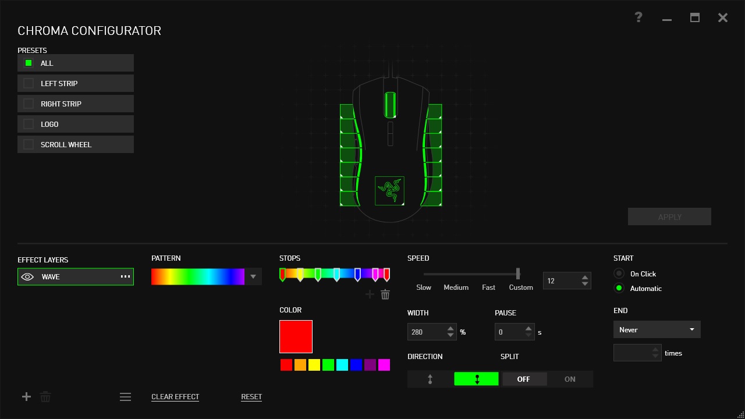This screenshot has width=745, height=419.
Task: Click the RESET link
Action: coord(251,397)
